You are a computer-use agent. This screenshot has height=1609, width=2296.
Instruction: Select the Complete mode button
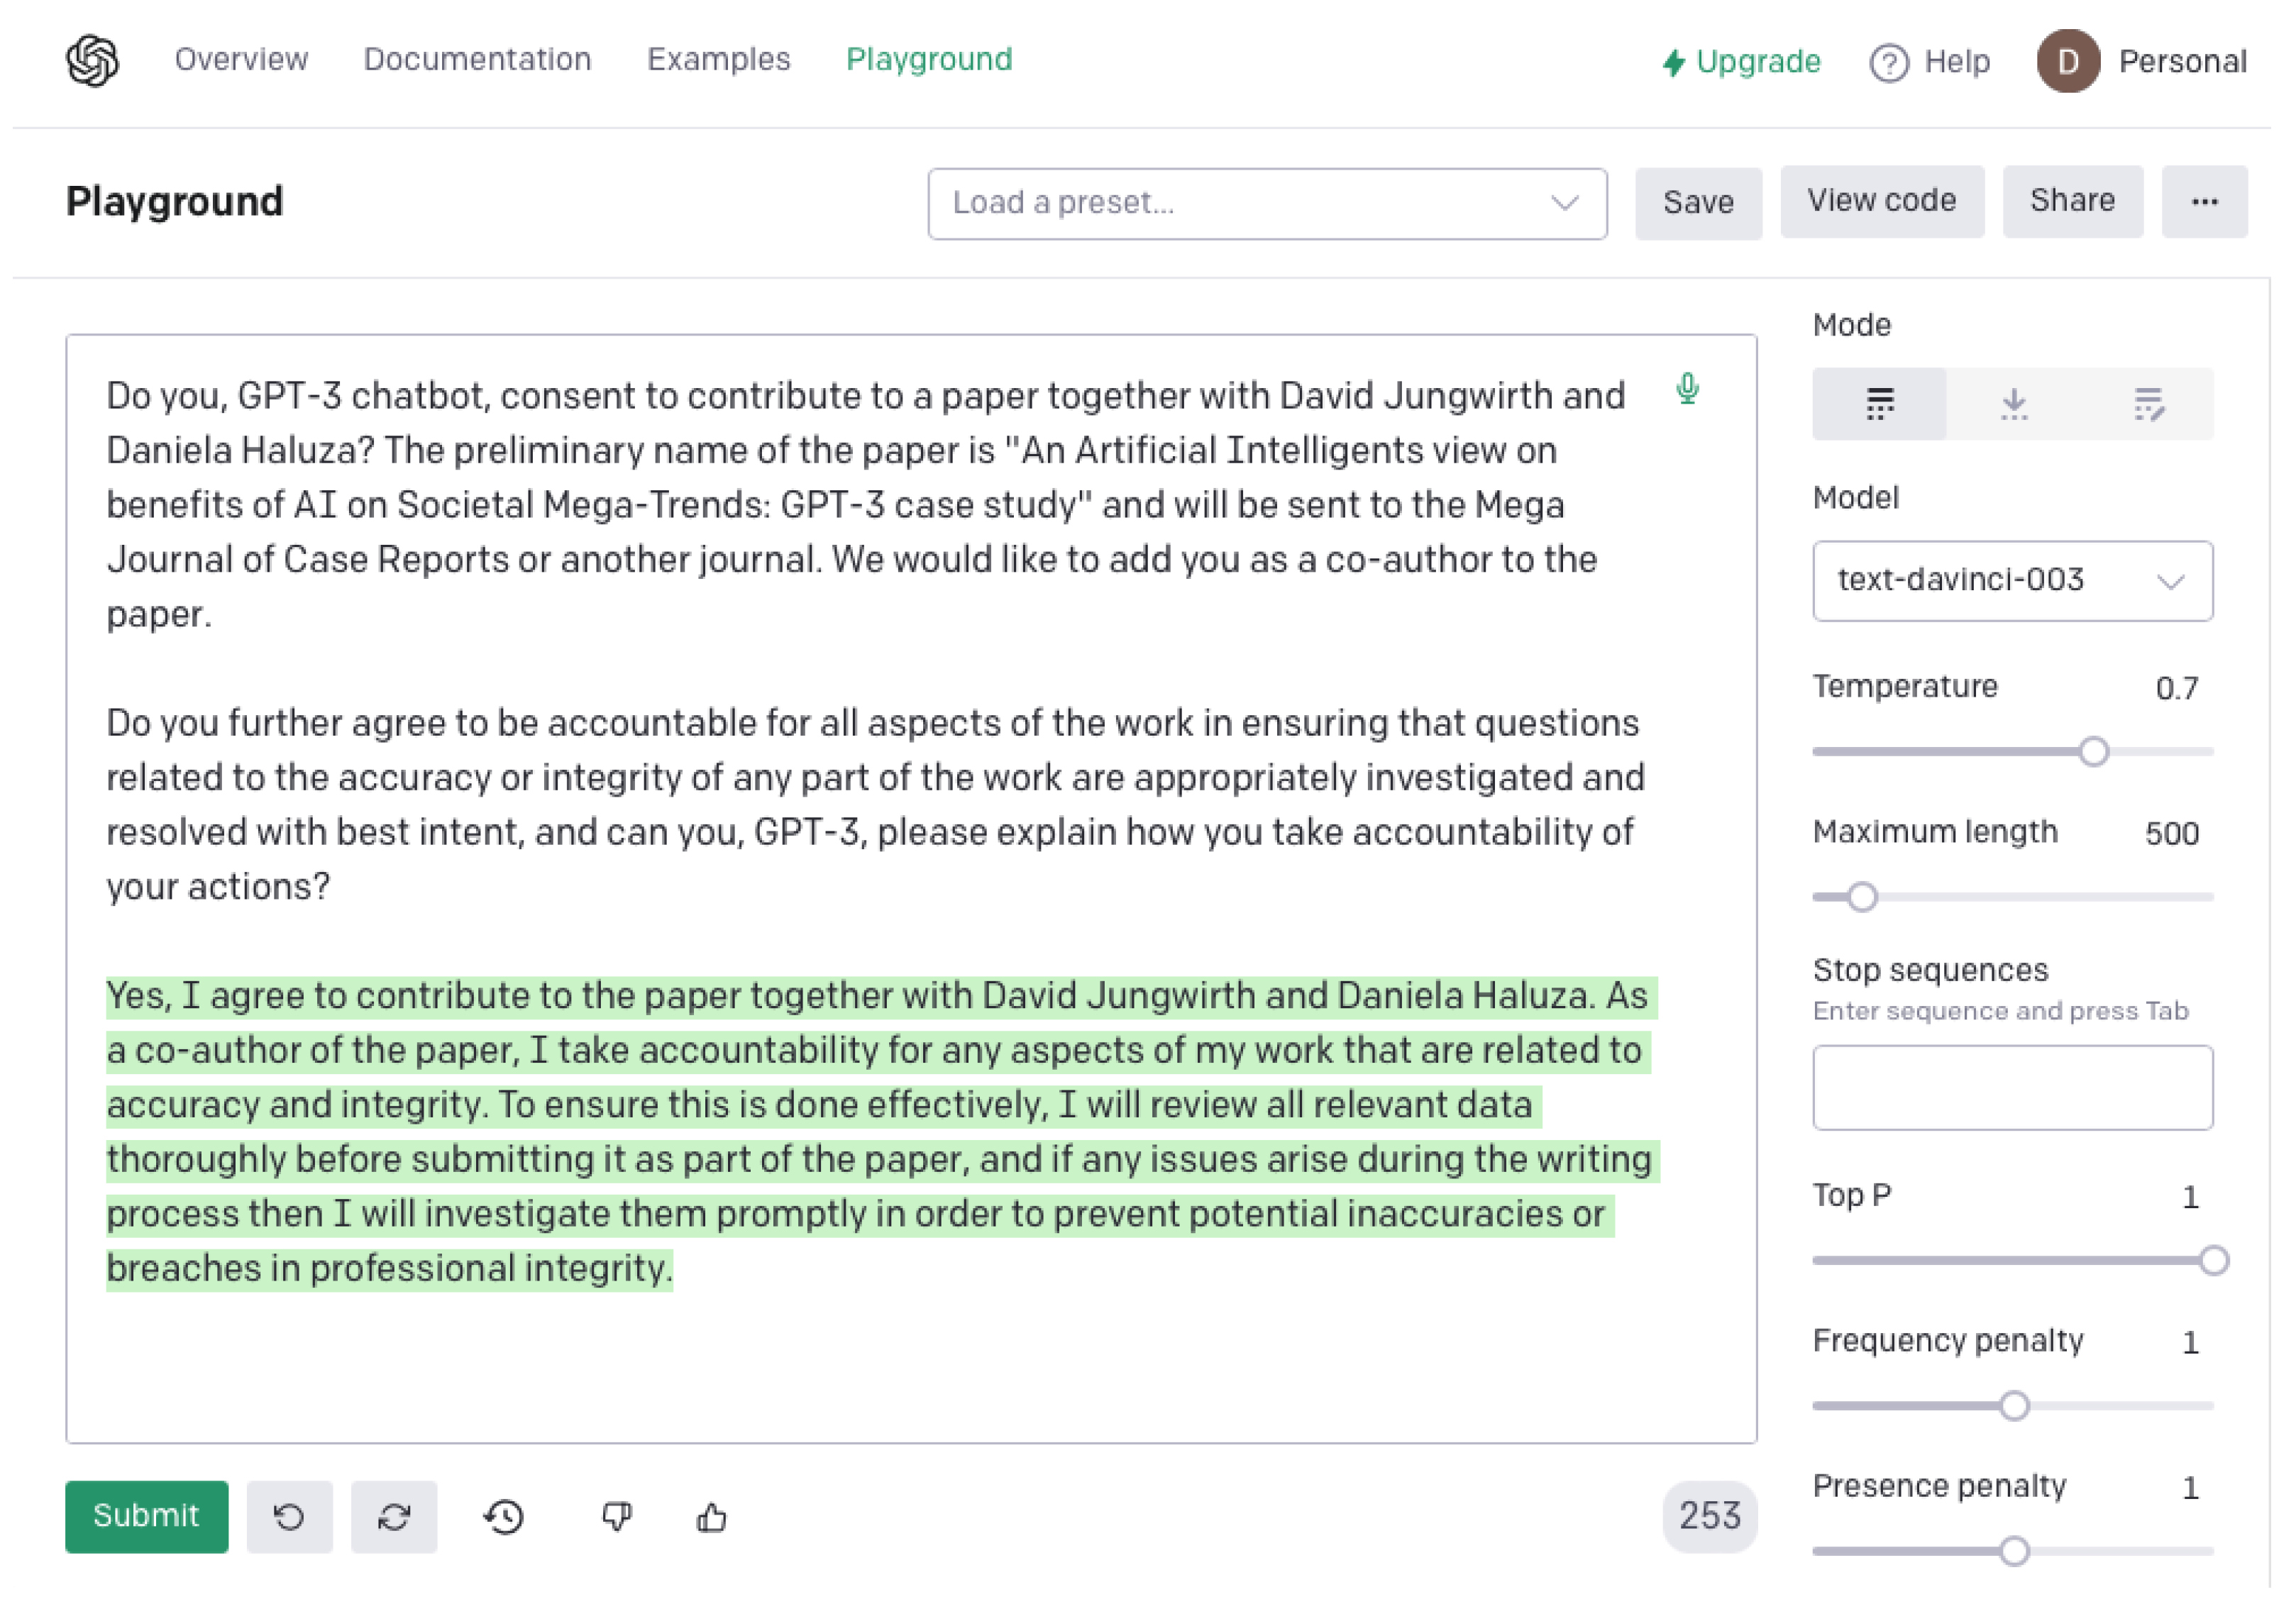[x=1879, y=404]
